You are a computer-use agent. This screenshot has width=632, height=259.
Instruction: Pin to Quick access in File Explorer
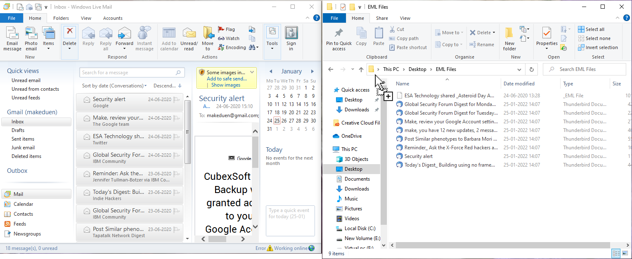click(339, 40)
